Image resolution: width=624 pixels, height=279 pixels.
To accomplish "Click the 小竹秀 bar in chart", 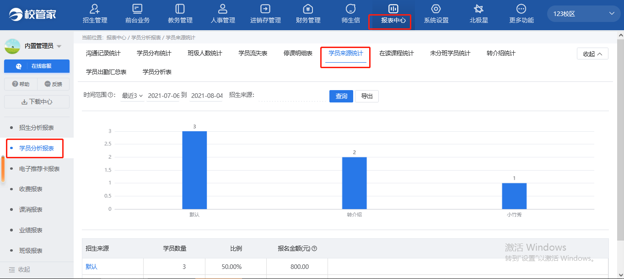I will 514,196.
